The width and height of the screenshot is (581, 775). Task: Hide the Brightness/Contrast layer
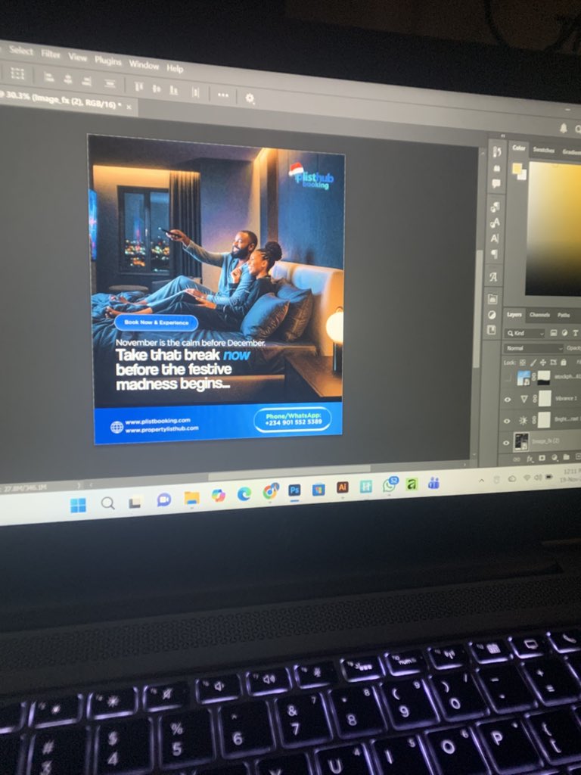[x=507, y=421]
